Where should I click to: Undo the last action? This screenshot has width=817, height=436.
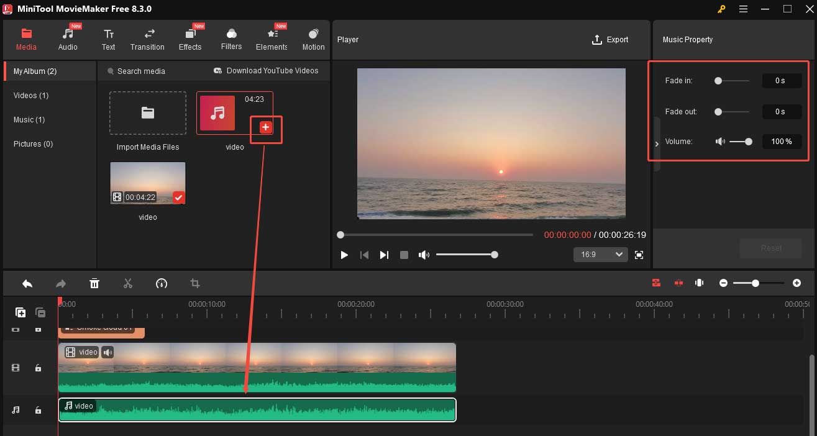(x=27, y=283)
